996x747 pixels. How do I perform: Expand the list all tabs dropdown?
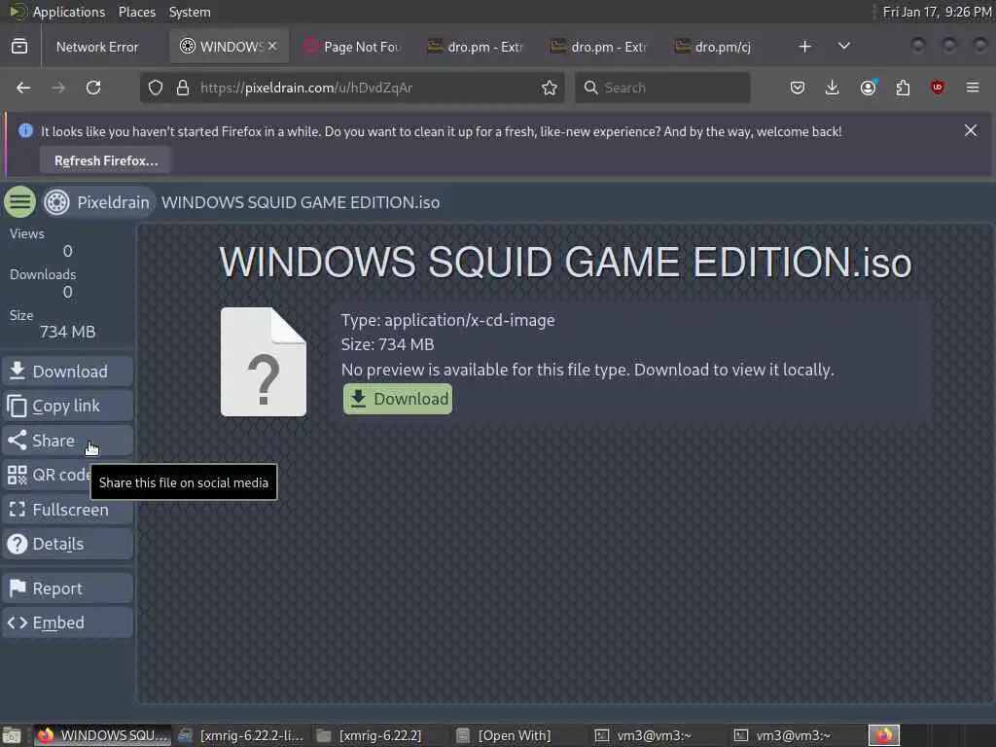843,47
